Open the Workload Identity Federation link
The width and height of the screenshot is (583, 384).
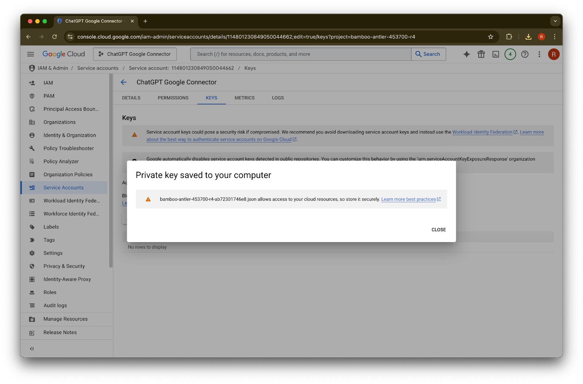pyautogui.click(x=485, y=132)
